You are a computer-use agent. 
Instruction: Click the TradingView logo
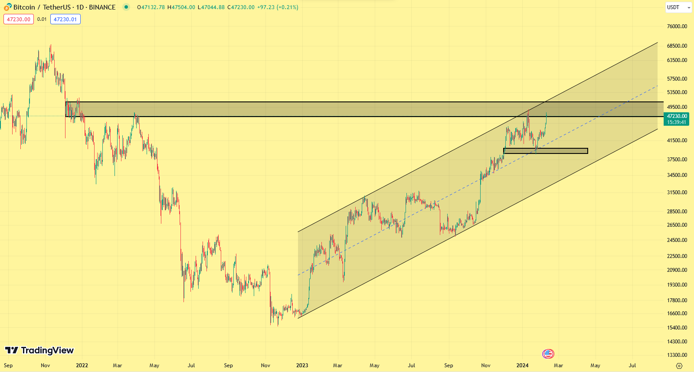pyautogui.click(x=39, y=350)
